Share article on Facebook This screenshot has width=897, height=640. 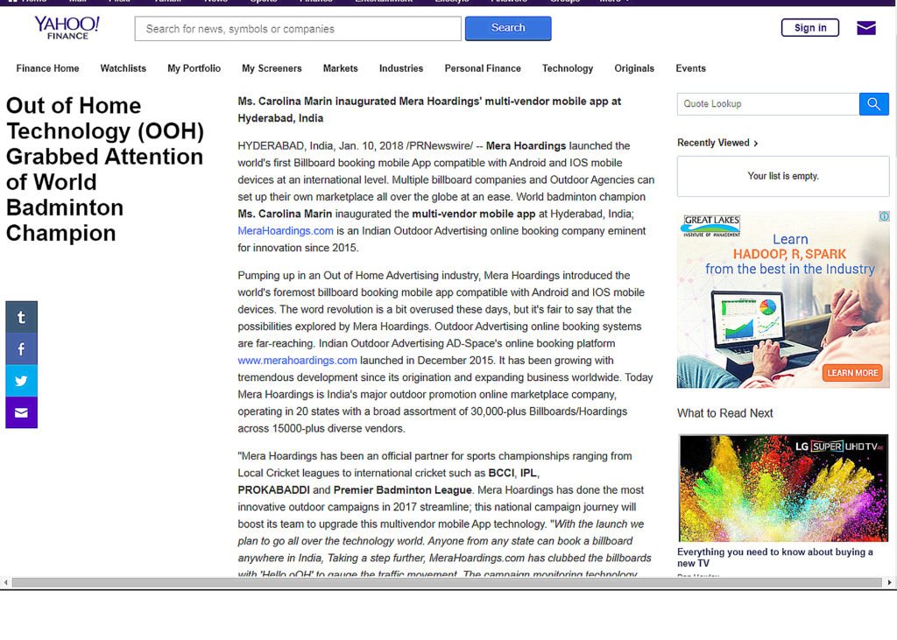click(x=21, y=348)
